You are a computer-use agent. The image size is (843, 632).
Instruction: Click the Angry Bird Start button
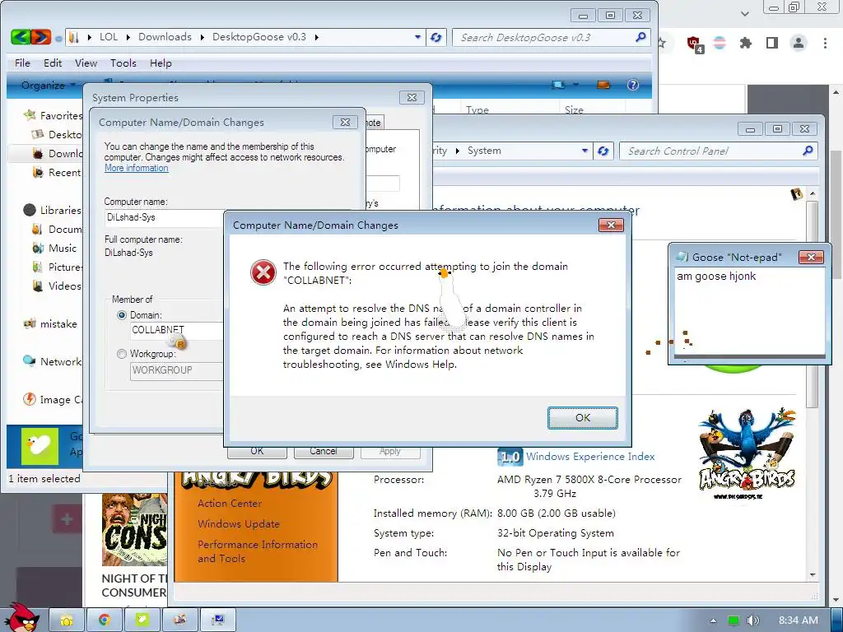click(x=21, y=618)
